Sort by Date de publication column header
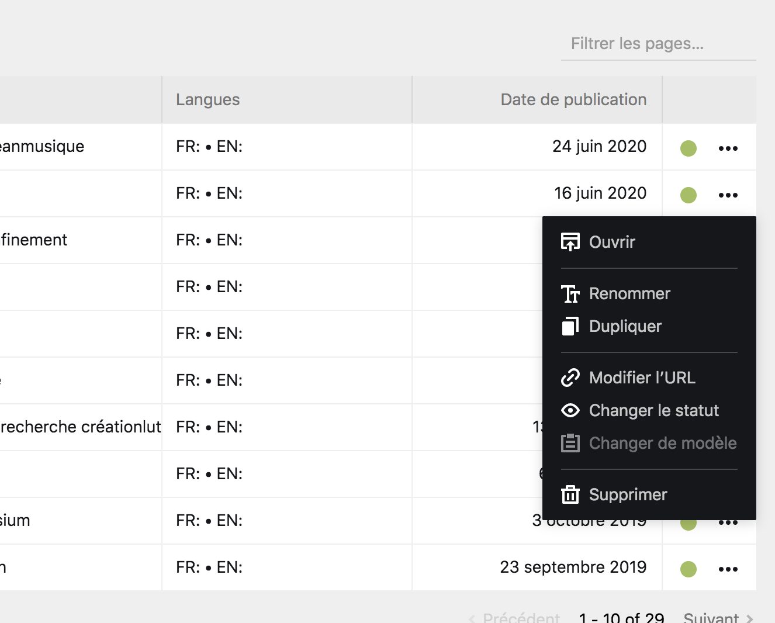Screen dimensions: 775x623 (573, 100)
